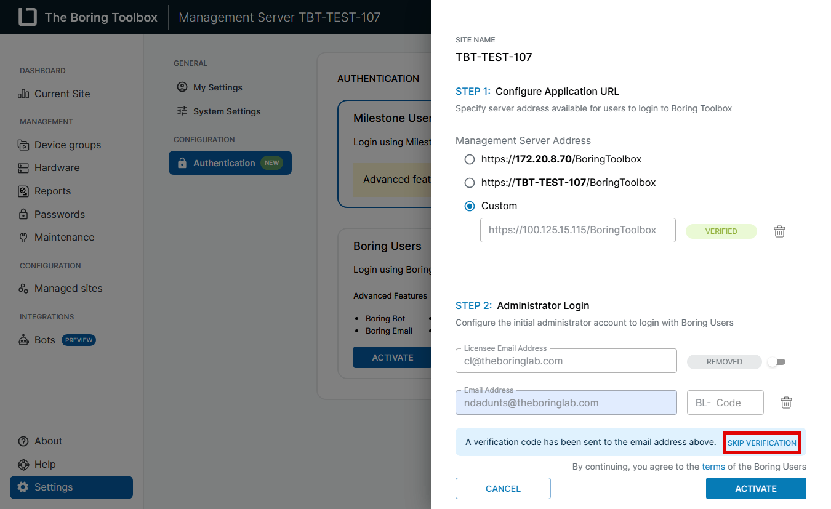Open Passwords management page
831x509 pixels.
click(59, 214)
